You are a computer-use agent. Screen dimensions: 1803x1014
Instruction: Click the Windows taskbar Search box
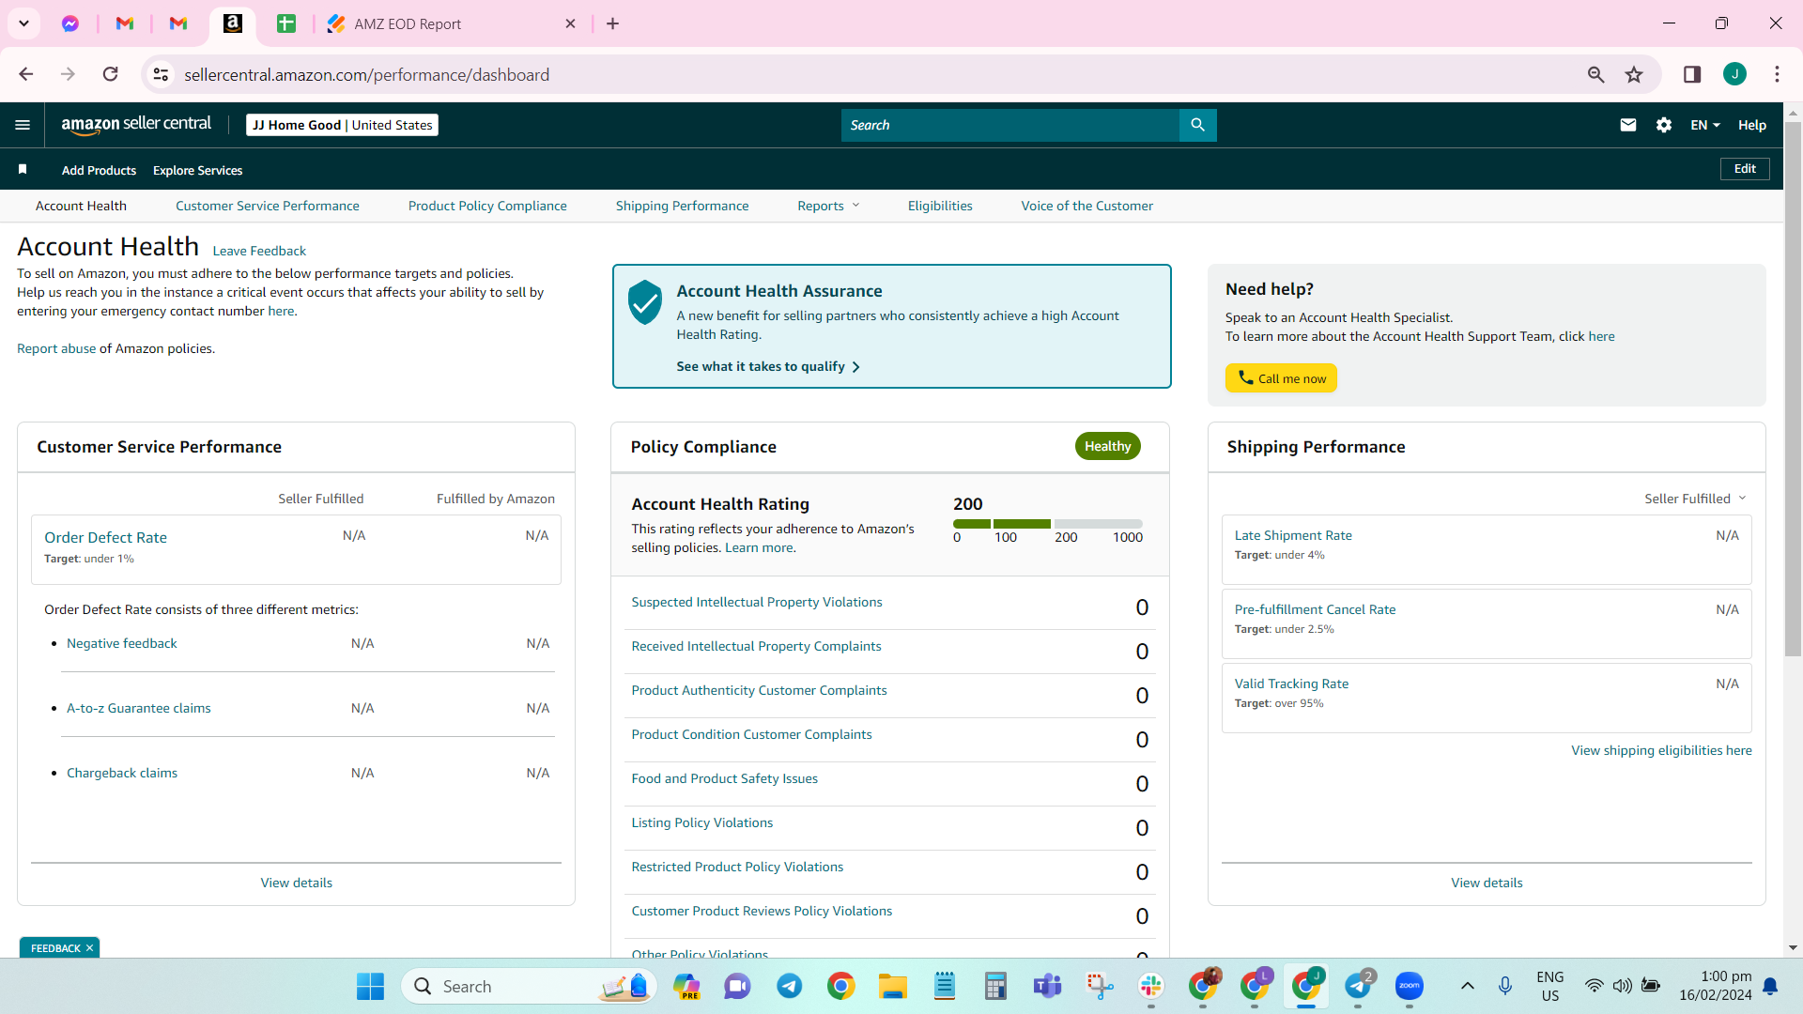[x=529, y=986]
